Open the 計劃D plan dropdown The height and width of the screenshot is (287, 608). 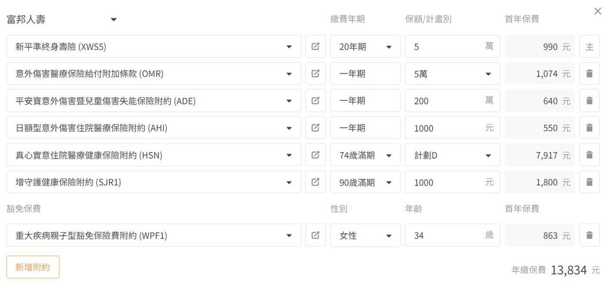pos(452,155)
